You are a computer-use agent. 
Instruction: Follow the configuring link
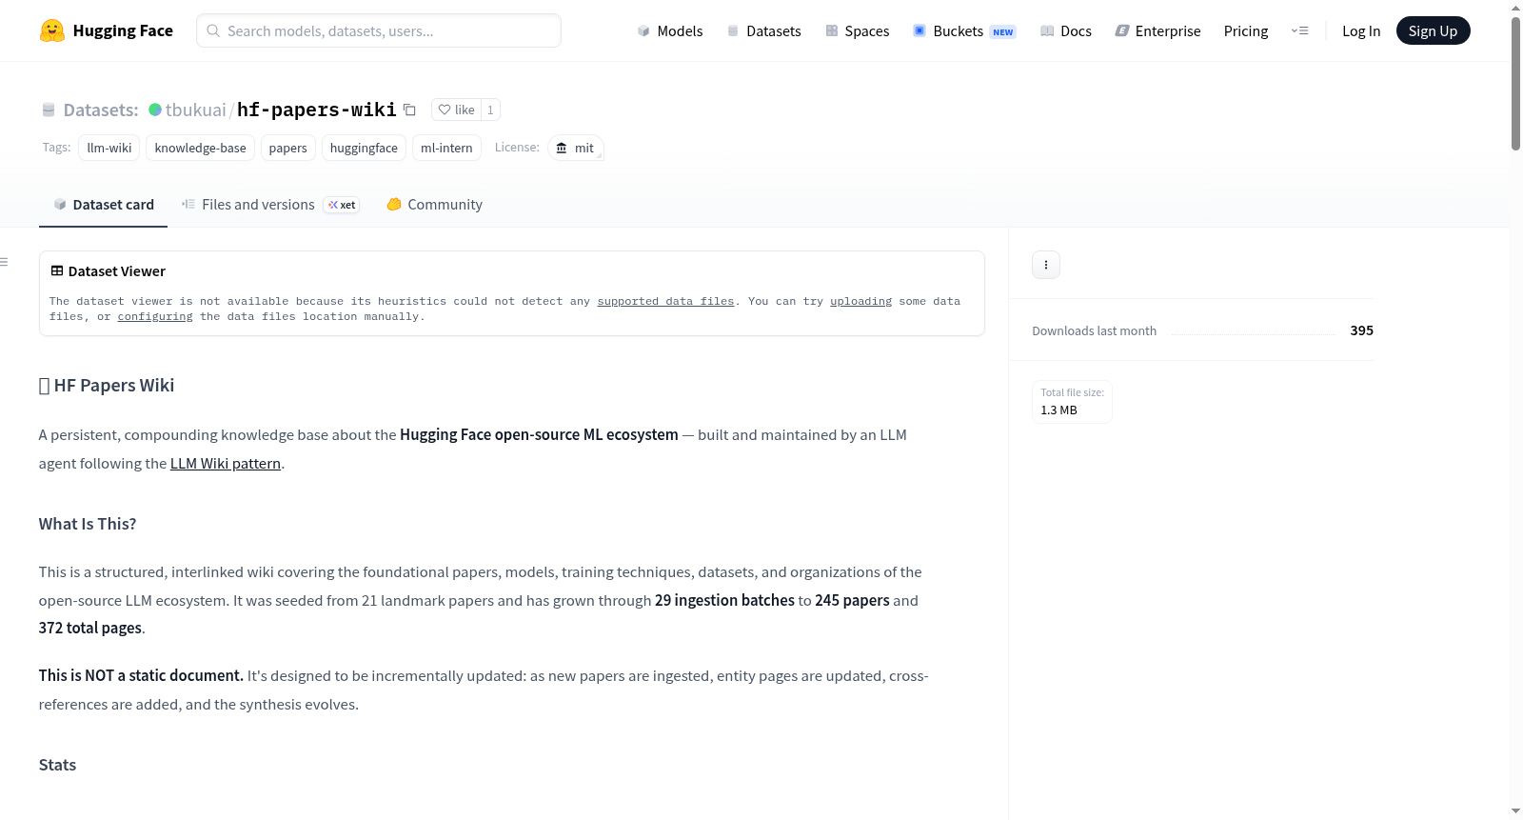pyautogui.click(x=155, y=316)
